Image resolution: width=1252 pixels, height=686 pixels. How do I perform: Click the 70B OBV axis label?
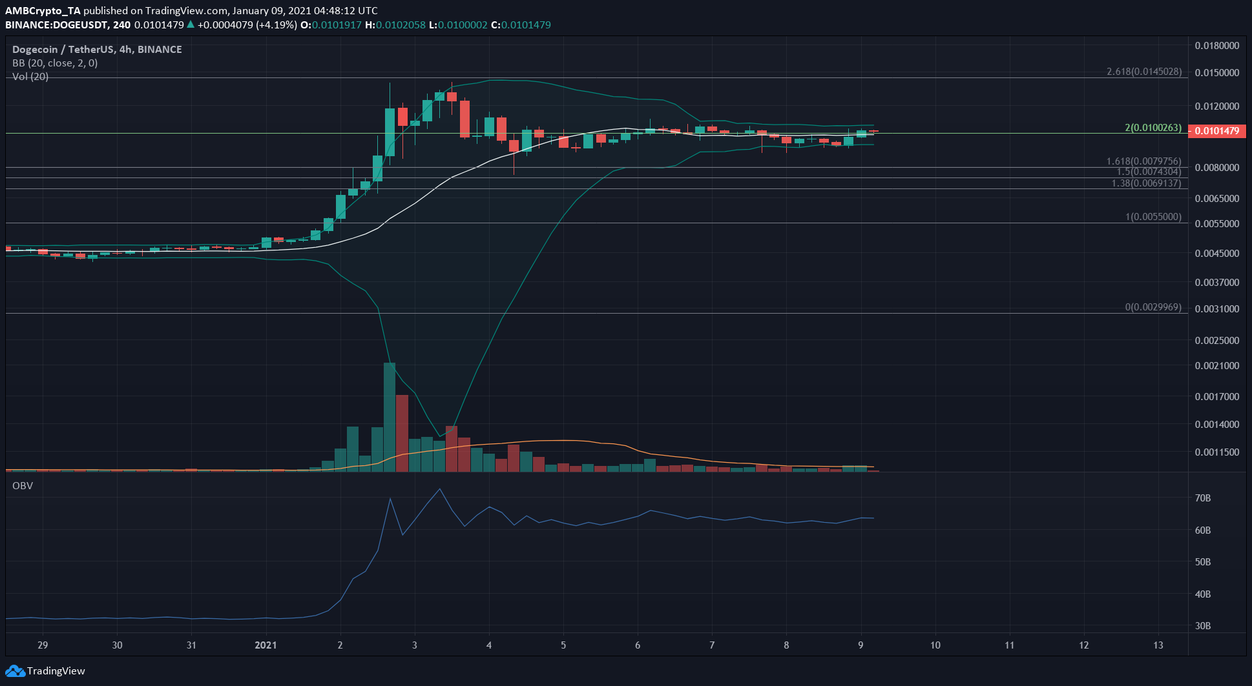click(x=1203, y=498)
